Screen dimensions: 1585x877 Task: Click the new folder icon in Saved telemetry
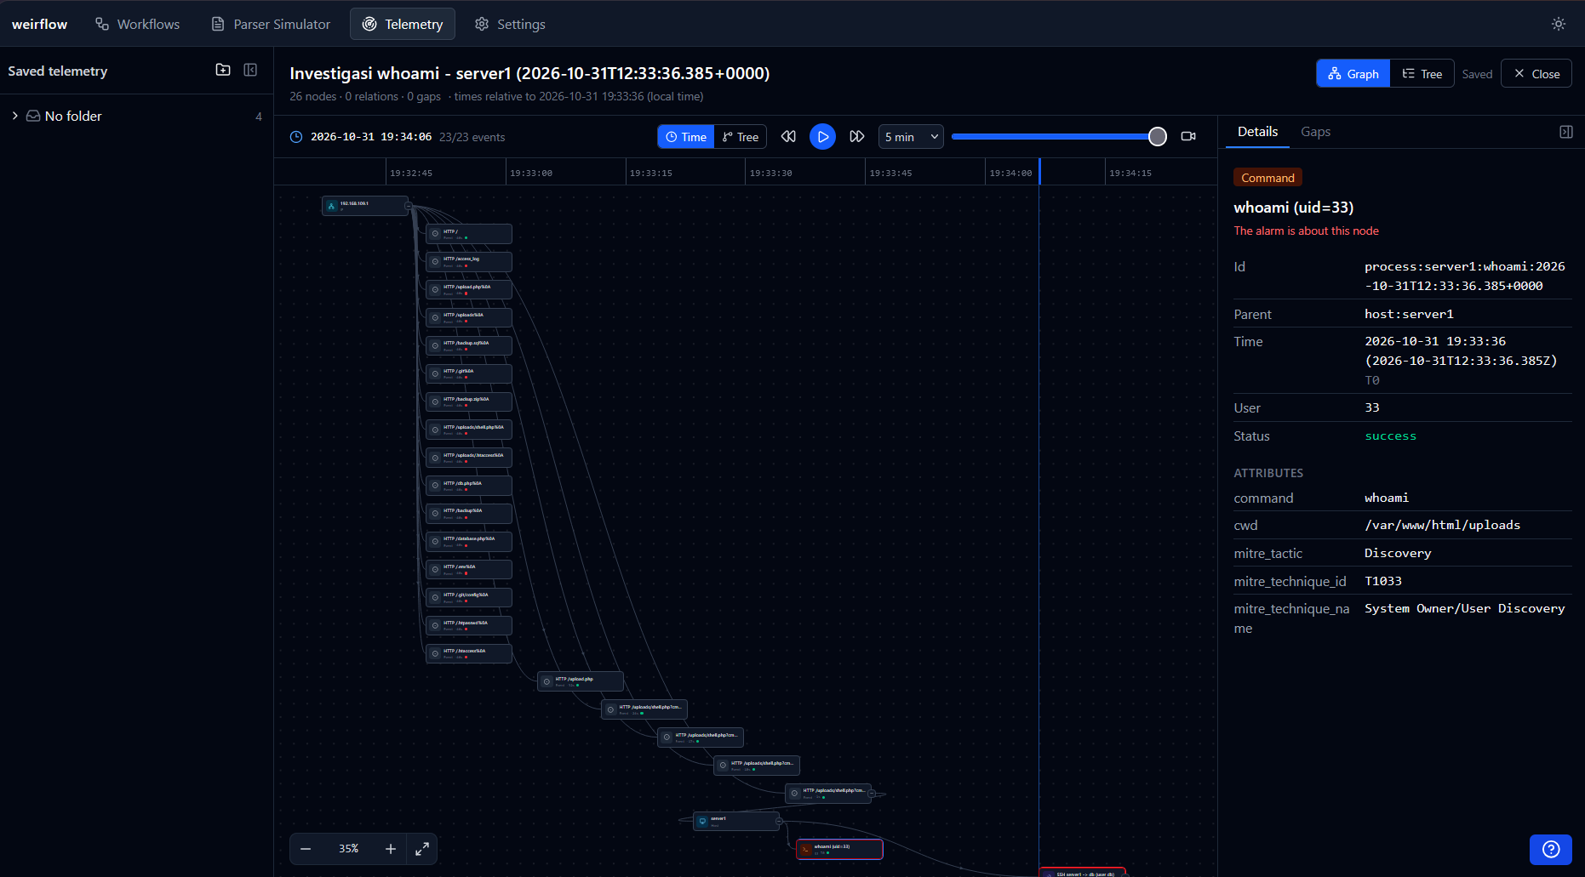[x=223, y=70]
